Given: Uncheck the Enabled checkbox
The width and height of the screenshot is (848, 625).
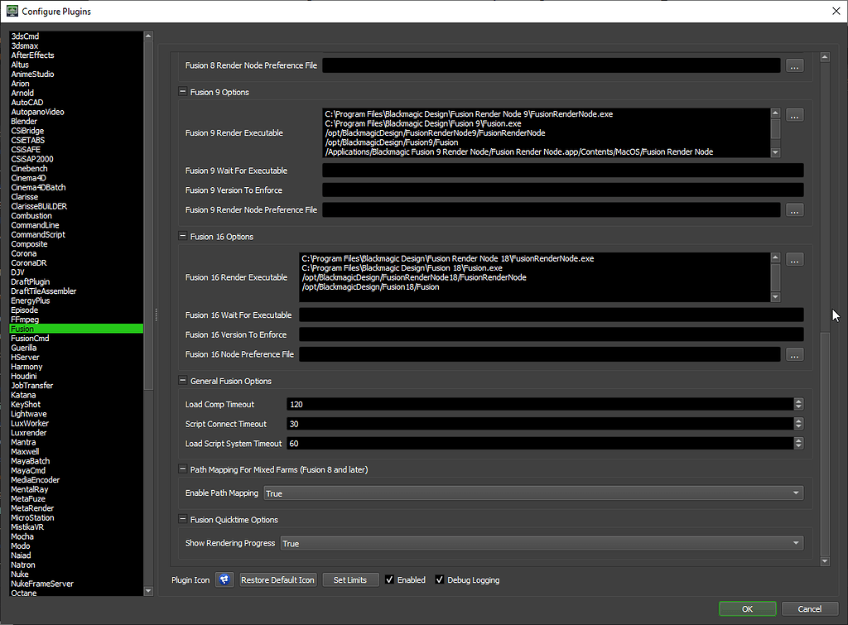Looking at the screenshot, I should tap(389, 579).
